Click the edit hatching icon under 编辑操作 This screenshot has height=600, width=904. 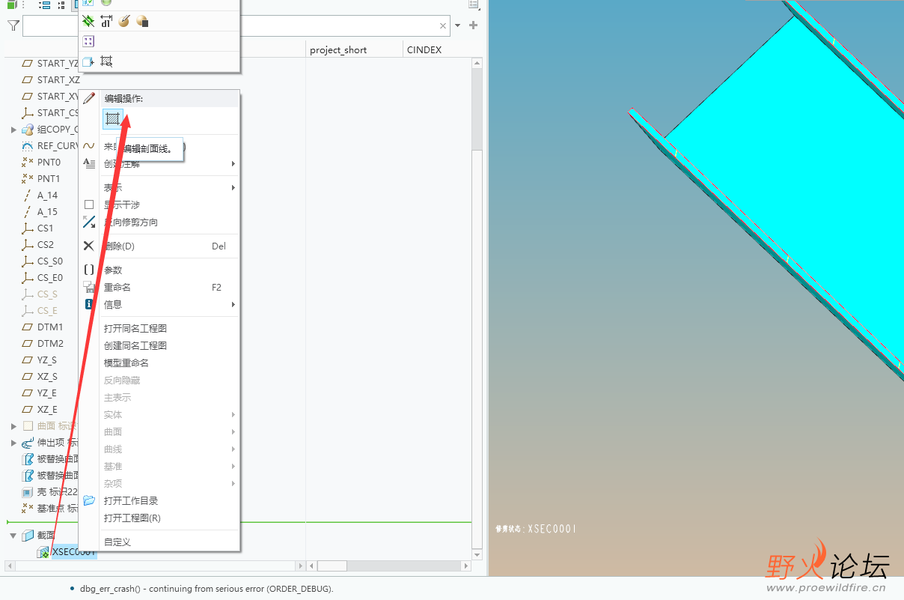(112, 118)
